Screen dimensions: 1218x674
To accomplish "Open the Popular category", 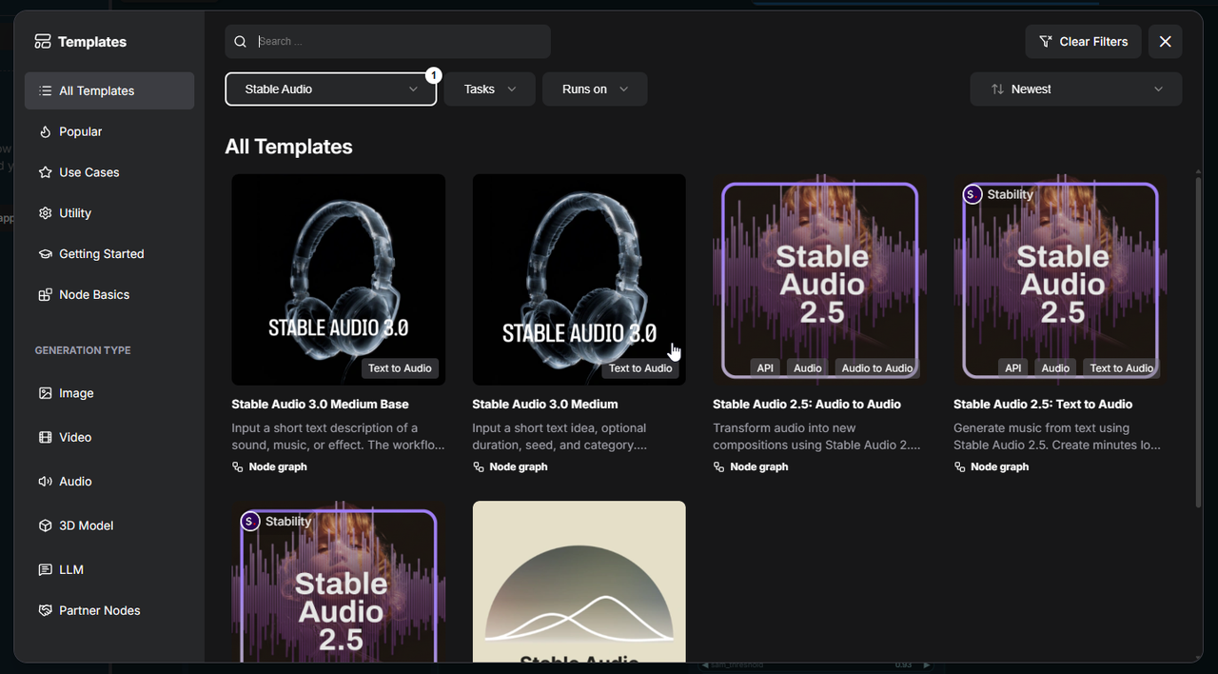I will coord(109,132).
